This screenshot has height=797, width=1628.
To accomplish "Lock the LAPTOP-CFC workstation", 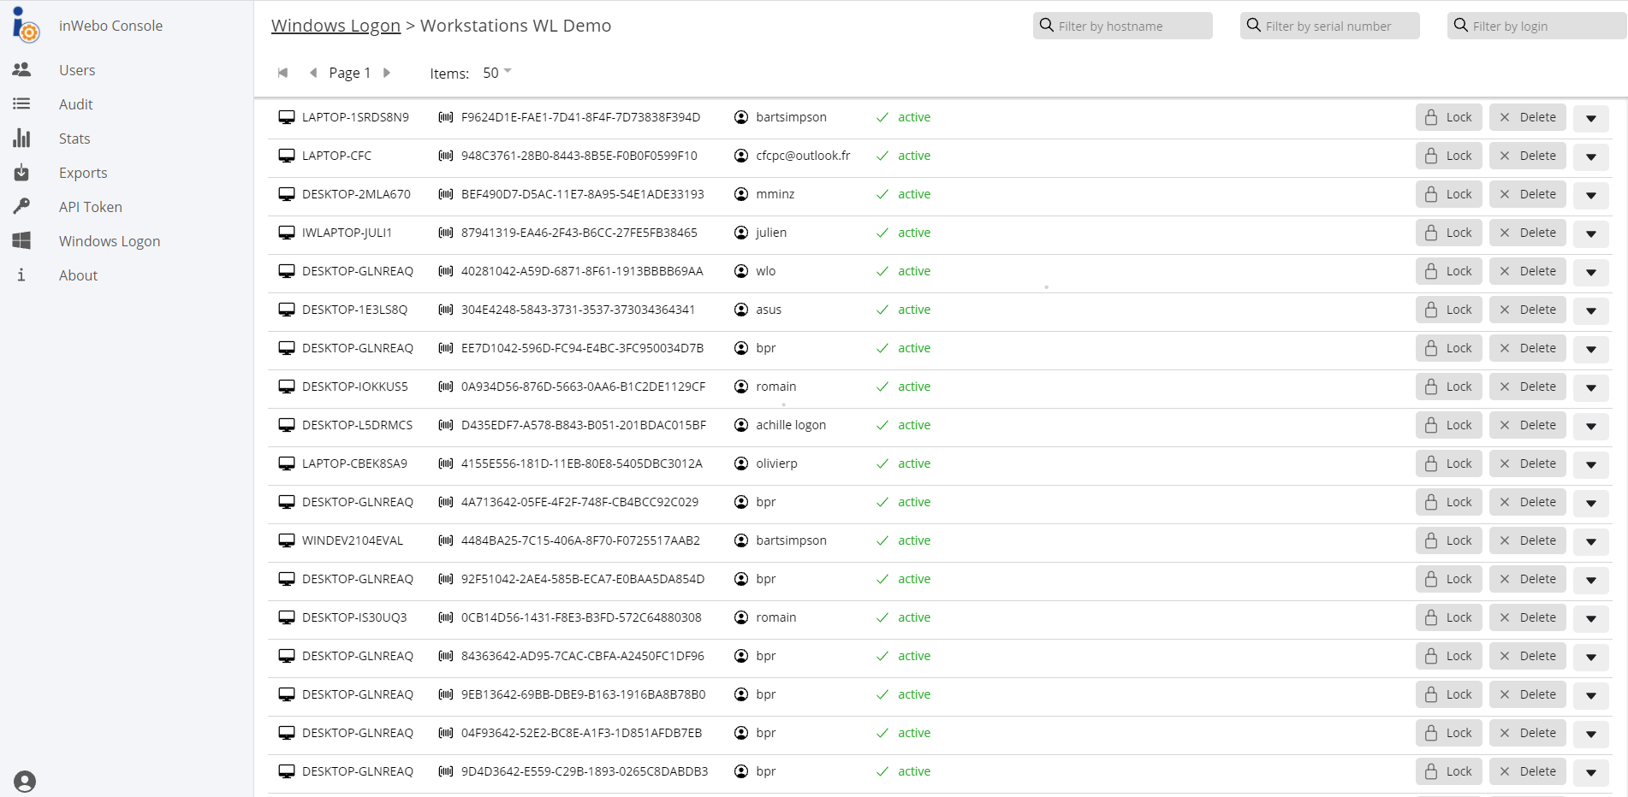I will pos(1448,156).
